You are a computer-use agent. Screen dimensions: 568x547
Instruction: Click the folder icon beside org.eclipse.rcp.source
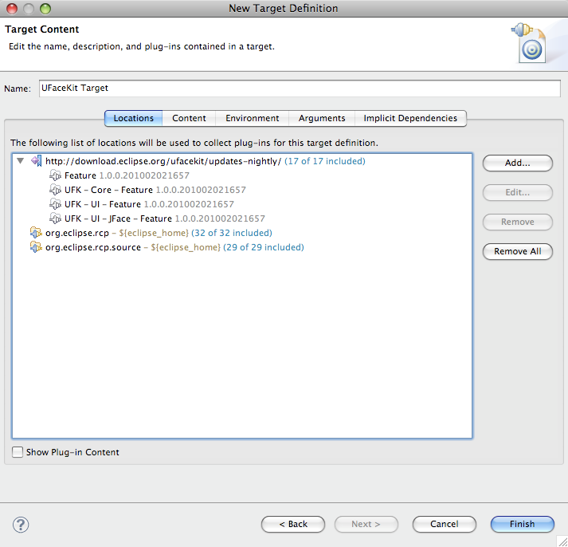pos(36,247)
